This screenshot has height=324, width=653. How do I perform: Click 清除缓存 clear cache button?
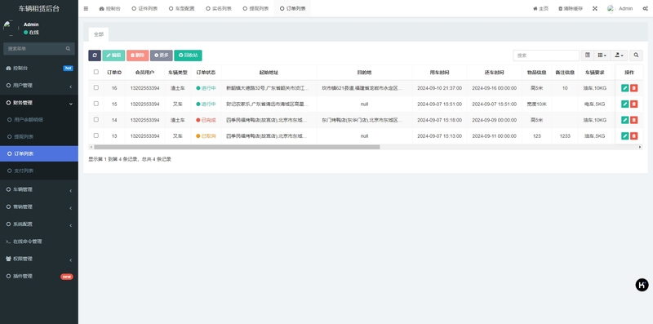click(x=571, y=8)
